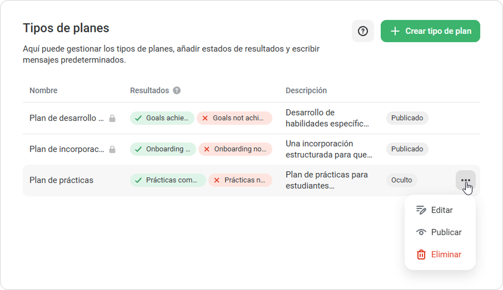Click Publicado badge on Plan de desarrollo

407,118
